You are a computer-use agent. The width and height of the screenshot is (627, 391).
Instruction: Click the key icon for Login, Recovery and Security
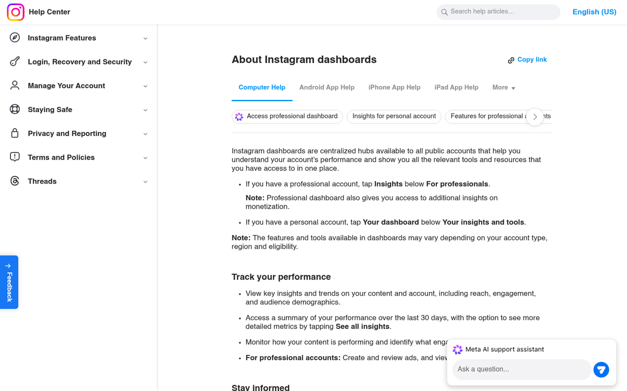click(x=15, y=62)
